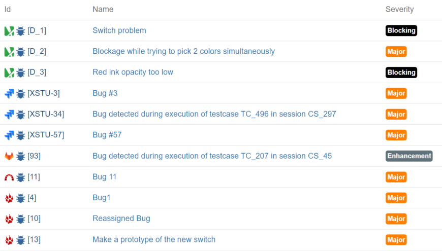The width and height of the screenshot is (442, 251).
Task: Click the red paw icon beside [4]
Action: 9,198
